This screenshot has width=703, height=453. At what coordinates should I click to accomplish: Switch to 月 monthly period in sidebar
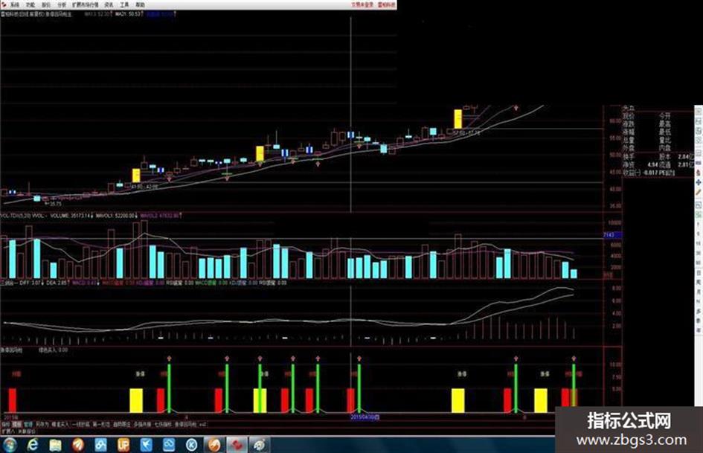coord(699,292)
